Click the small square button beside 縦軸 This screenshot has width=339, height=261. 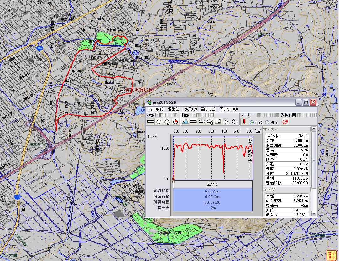pyautogui.click(x=194, y=115)
